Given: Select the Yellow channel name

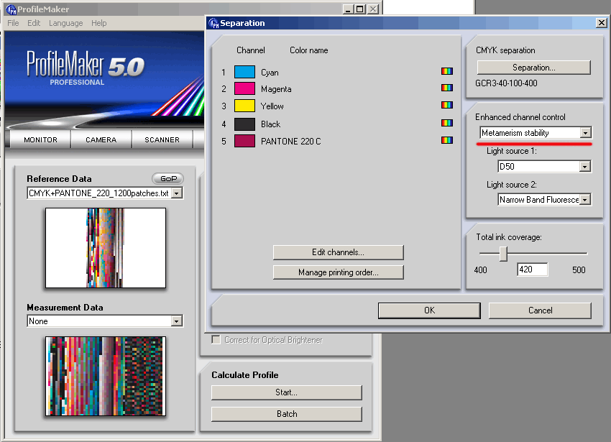Looking at the screenshot, I should pos(272,106).
